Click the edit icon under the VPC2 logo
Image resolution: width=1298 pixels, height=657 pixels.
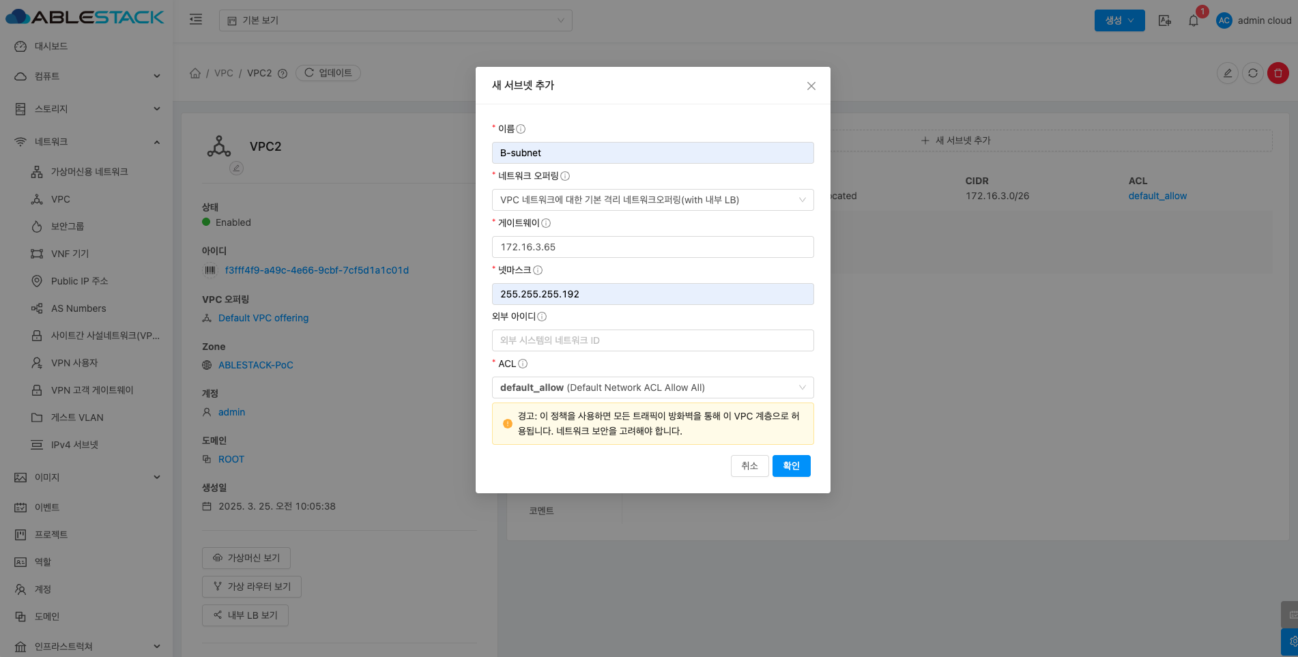[x=237, y=168]
